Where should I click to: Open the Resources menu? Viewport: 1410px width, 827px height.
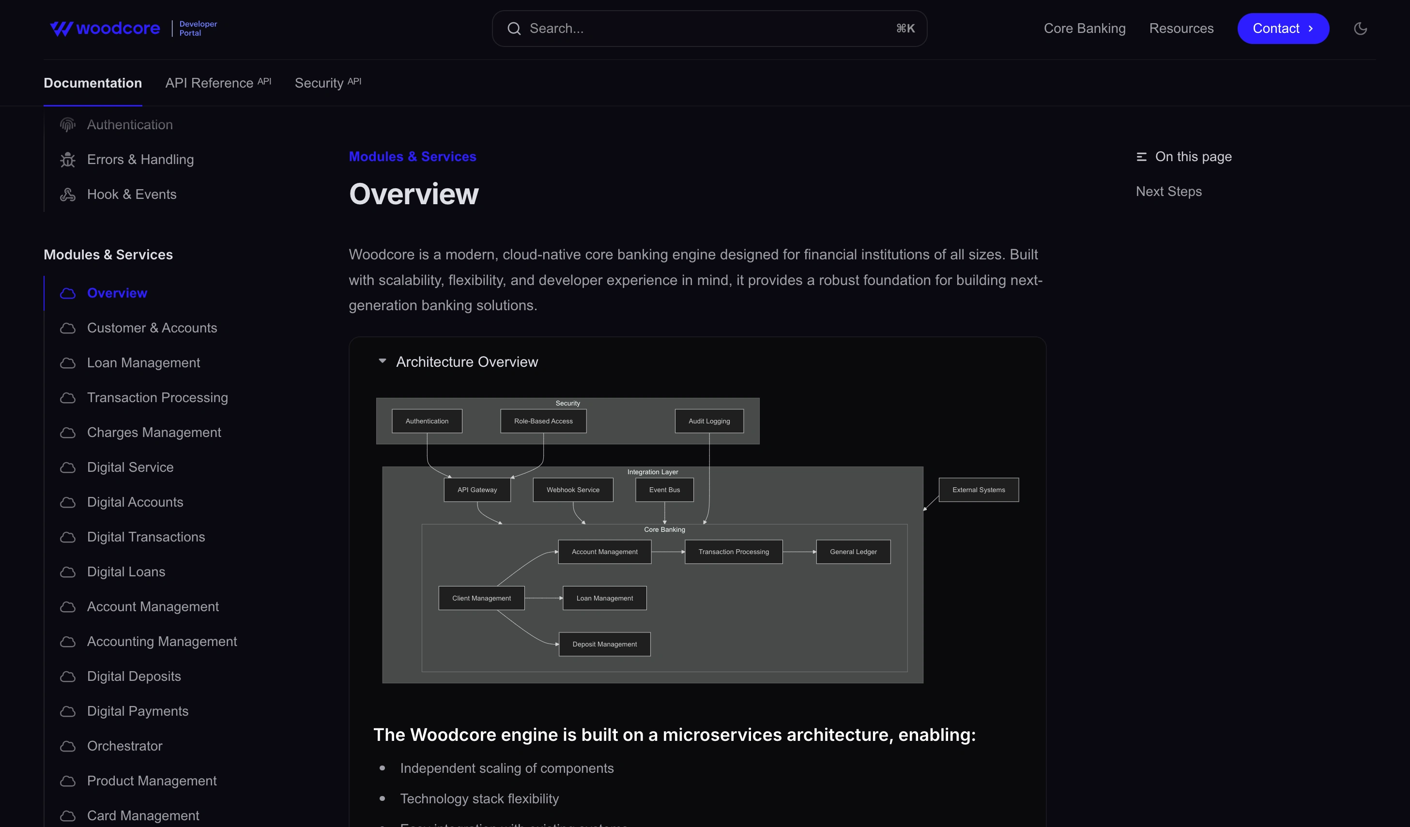[1181, 29]
